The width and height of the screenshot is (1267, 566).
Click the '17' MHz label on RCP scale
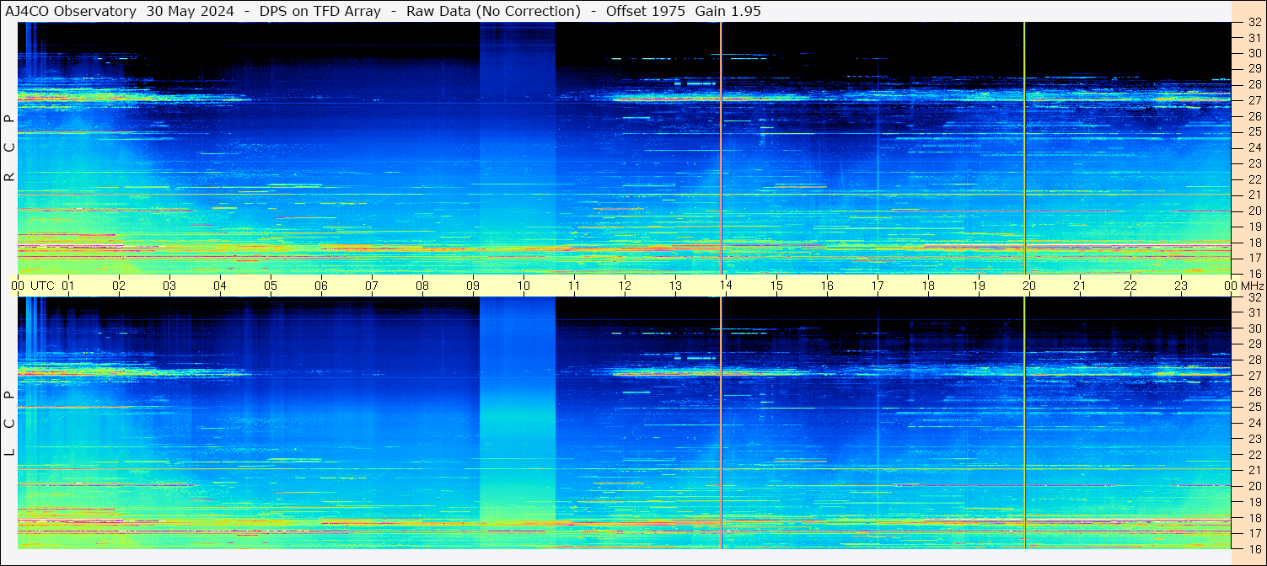coord(1254,258)
